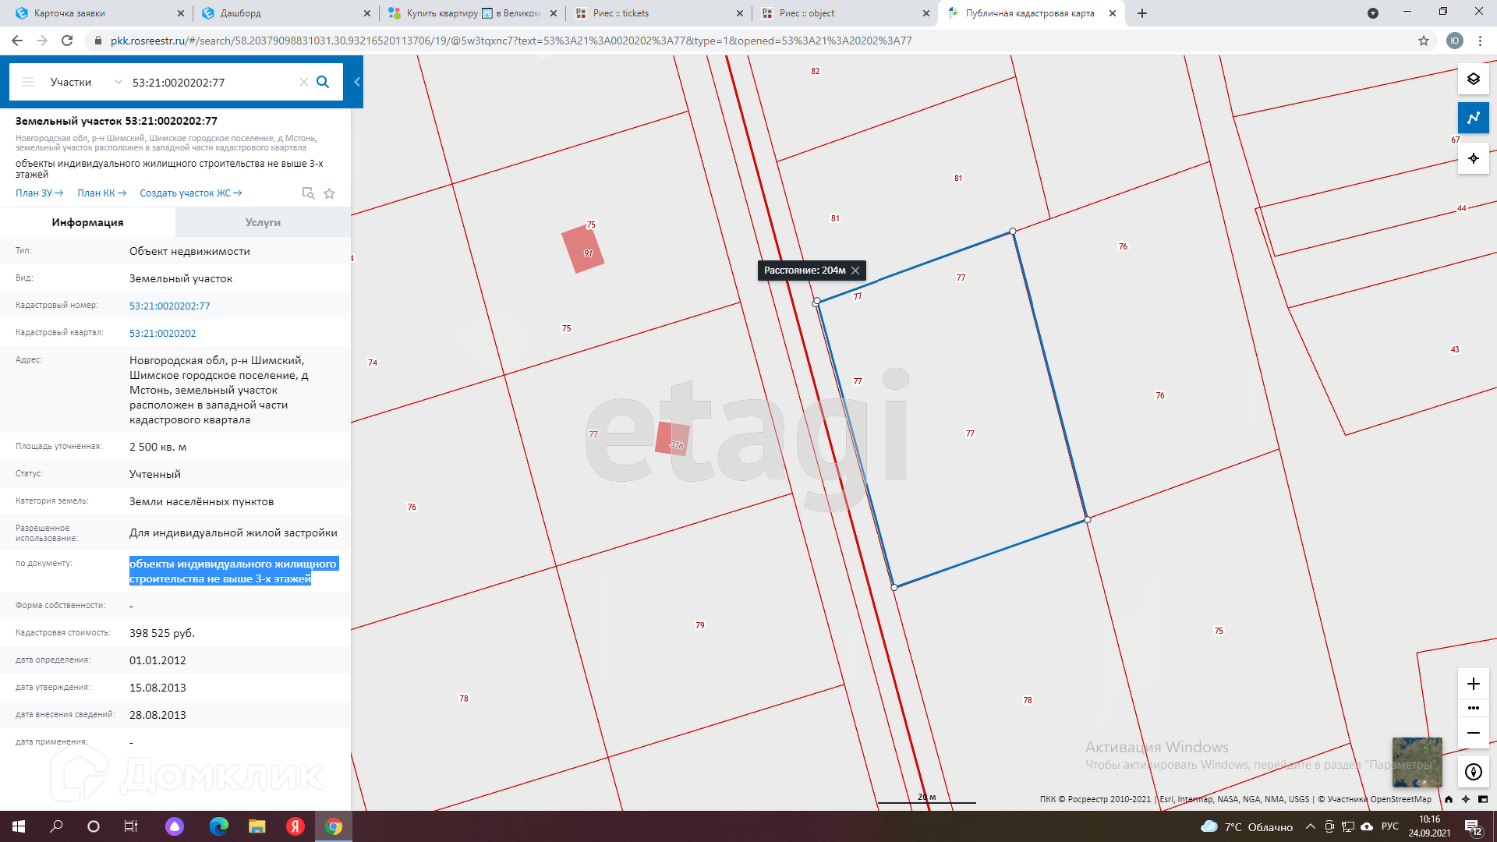Image resolution: width=1497 pixels, height=842 pixels.
Task: Reset map orientation with compass icon
Action: click(x=1473, y=772)
